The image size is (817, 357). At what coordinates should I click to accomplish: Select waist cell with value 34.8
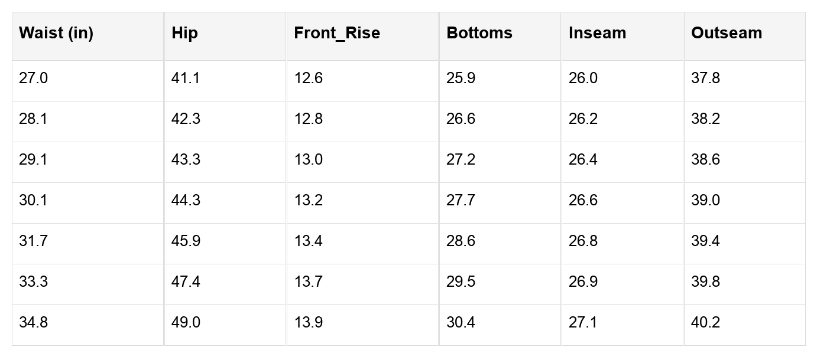point(87,325)
